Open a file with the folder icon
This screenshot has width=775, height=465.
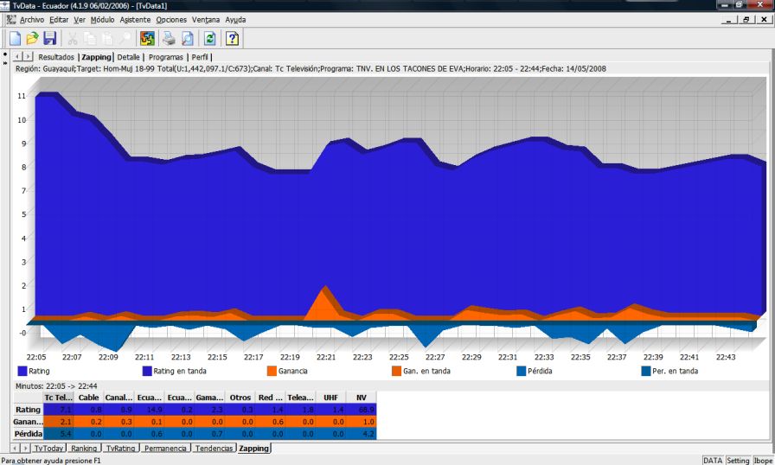[32, 39]
